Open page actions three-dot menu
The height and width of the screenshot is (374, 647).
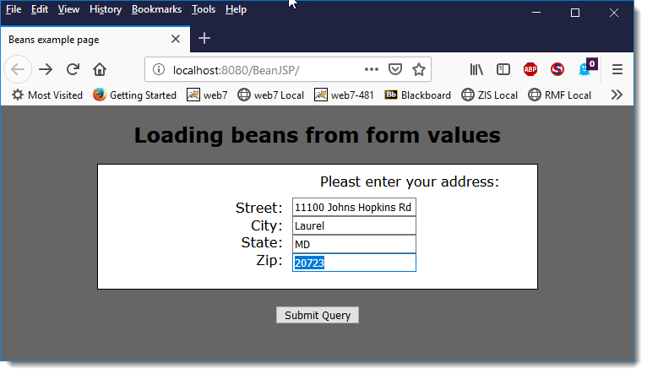pyautogui.click(x=372, y=69)
